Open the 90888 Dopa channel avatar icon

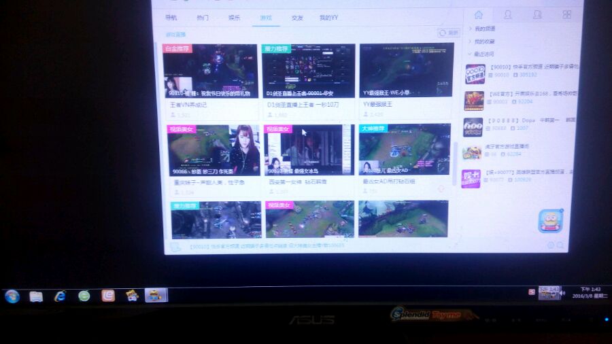pyautogui.click(x=473, y=127)
